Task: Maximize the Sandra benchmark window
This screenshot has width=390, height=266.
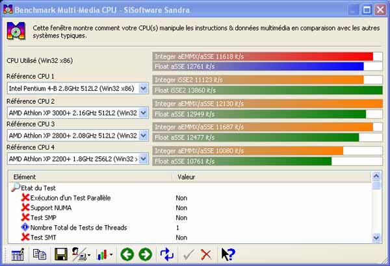Action: pyautogui.click(x=367, y=10)
